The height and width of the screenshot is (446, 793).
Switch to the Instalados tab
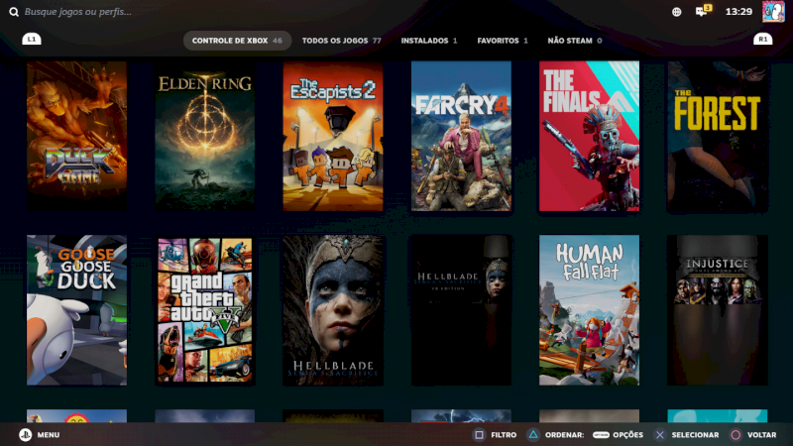(x=429, y=41)
